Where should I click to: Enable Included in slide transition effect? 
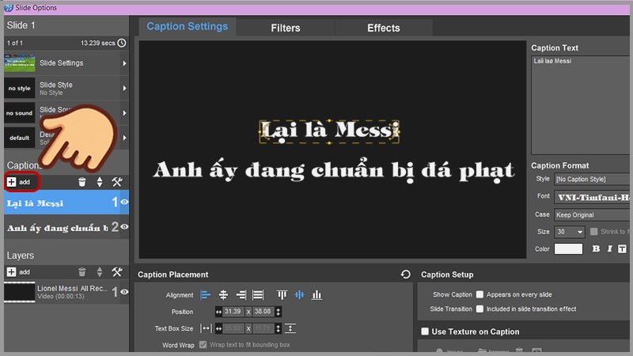479,309
